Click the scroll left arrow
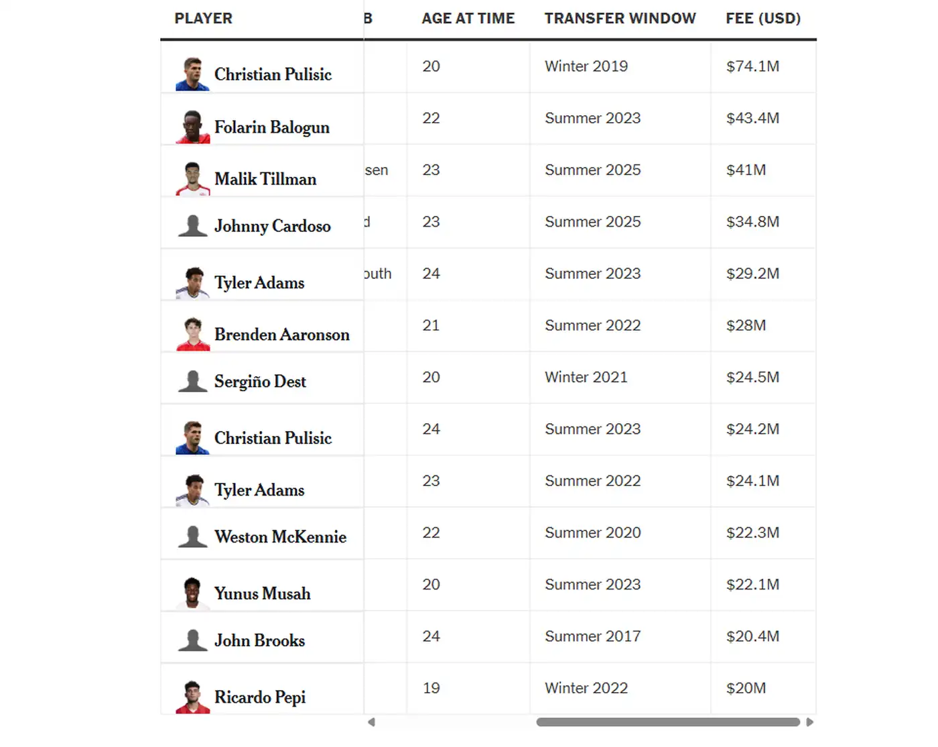This screenshot has width=938, height=747. click(x=371, y=722)
